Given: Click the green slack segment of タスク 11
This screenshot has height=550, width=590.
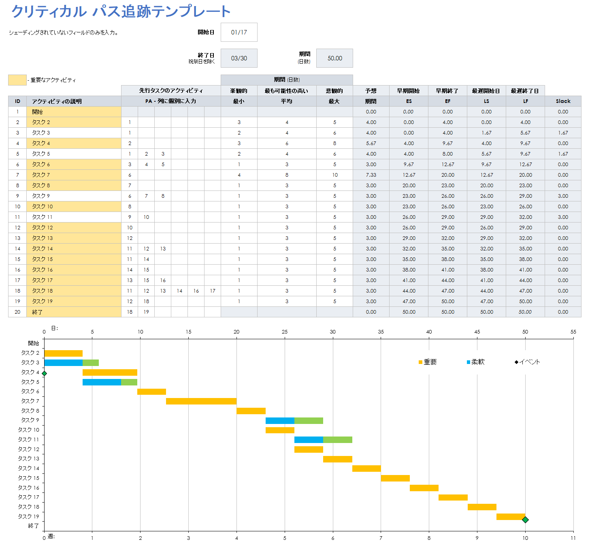Looking at the screenshot, I should tap(338, 440).
